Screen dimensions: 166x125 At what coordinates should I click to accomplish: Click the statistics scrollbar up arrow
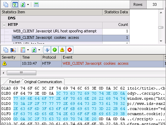[x=161, y=13]
